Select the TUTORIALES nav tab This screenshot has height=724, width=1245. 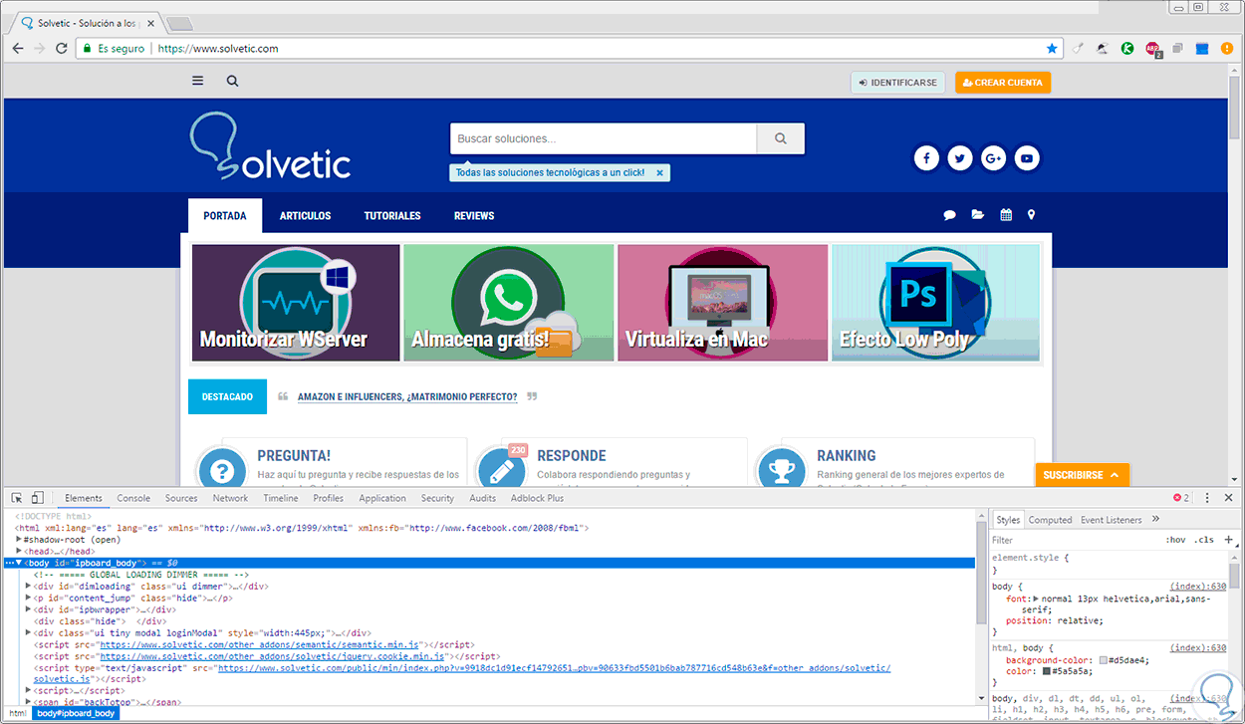coord(392,215)
